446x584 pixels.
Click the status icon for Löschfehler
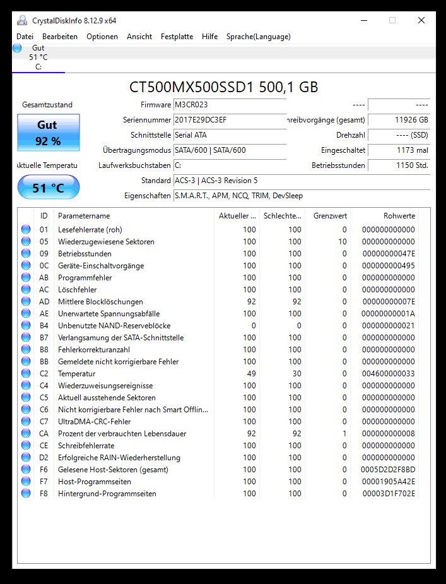point(26,289)
